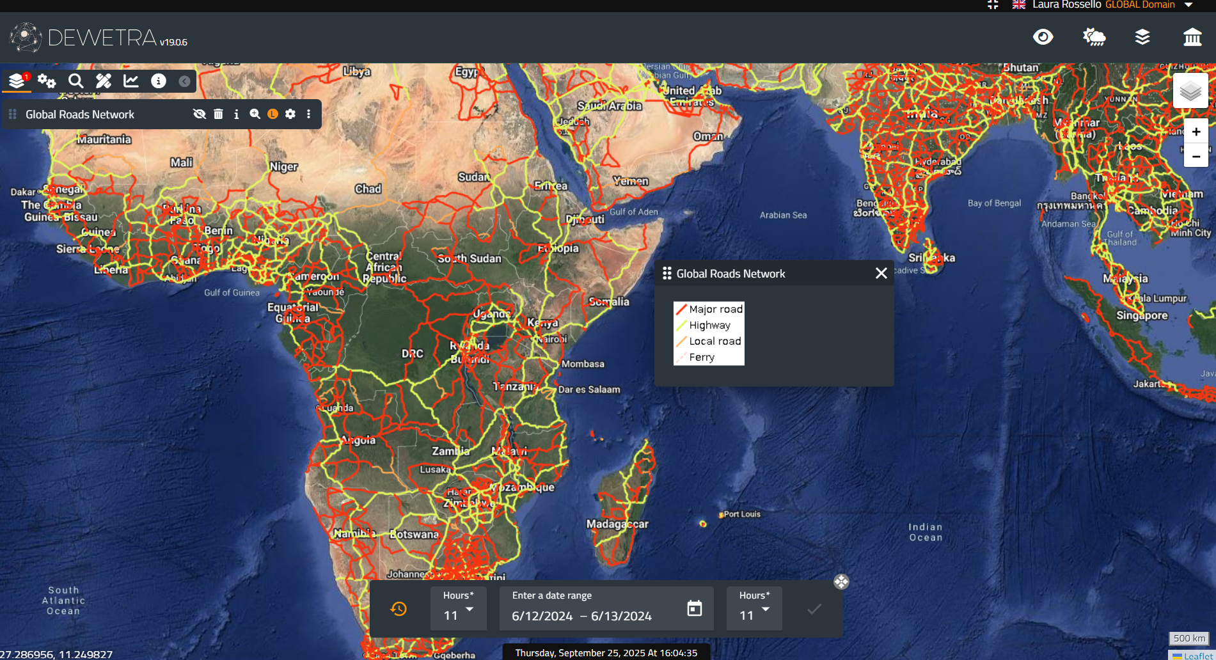Click the observations eye icon in header
Viewport: 1216px width, 660px height.
[1043, 37]
